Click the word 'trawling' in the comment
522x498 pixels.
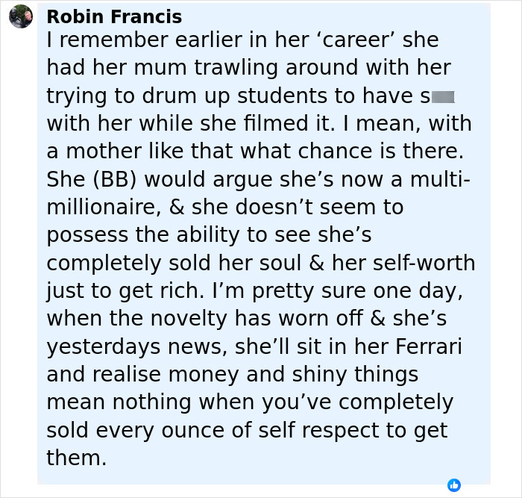pyautogui.click(x=236, y=69)
